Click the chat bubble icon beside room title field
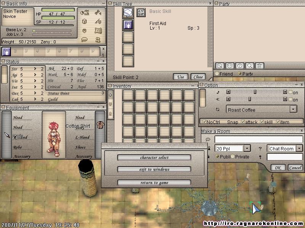The width and height of the screenshot is (305, 228). (x=208, y=139)
